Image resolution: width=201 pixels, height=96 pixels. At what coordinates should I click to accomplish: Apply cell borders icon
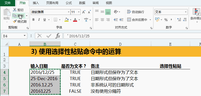(55, 20)
